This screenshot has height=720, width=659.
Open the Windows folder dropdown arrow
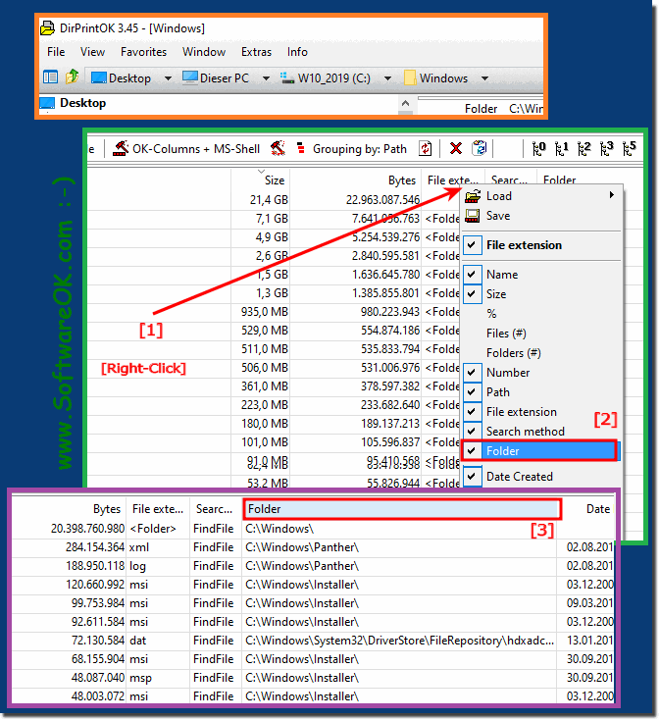point(484,78)
